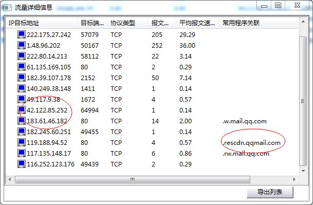
Task: Select row with IP 182.245.60.251
Action: 152,132
